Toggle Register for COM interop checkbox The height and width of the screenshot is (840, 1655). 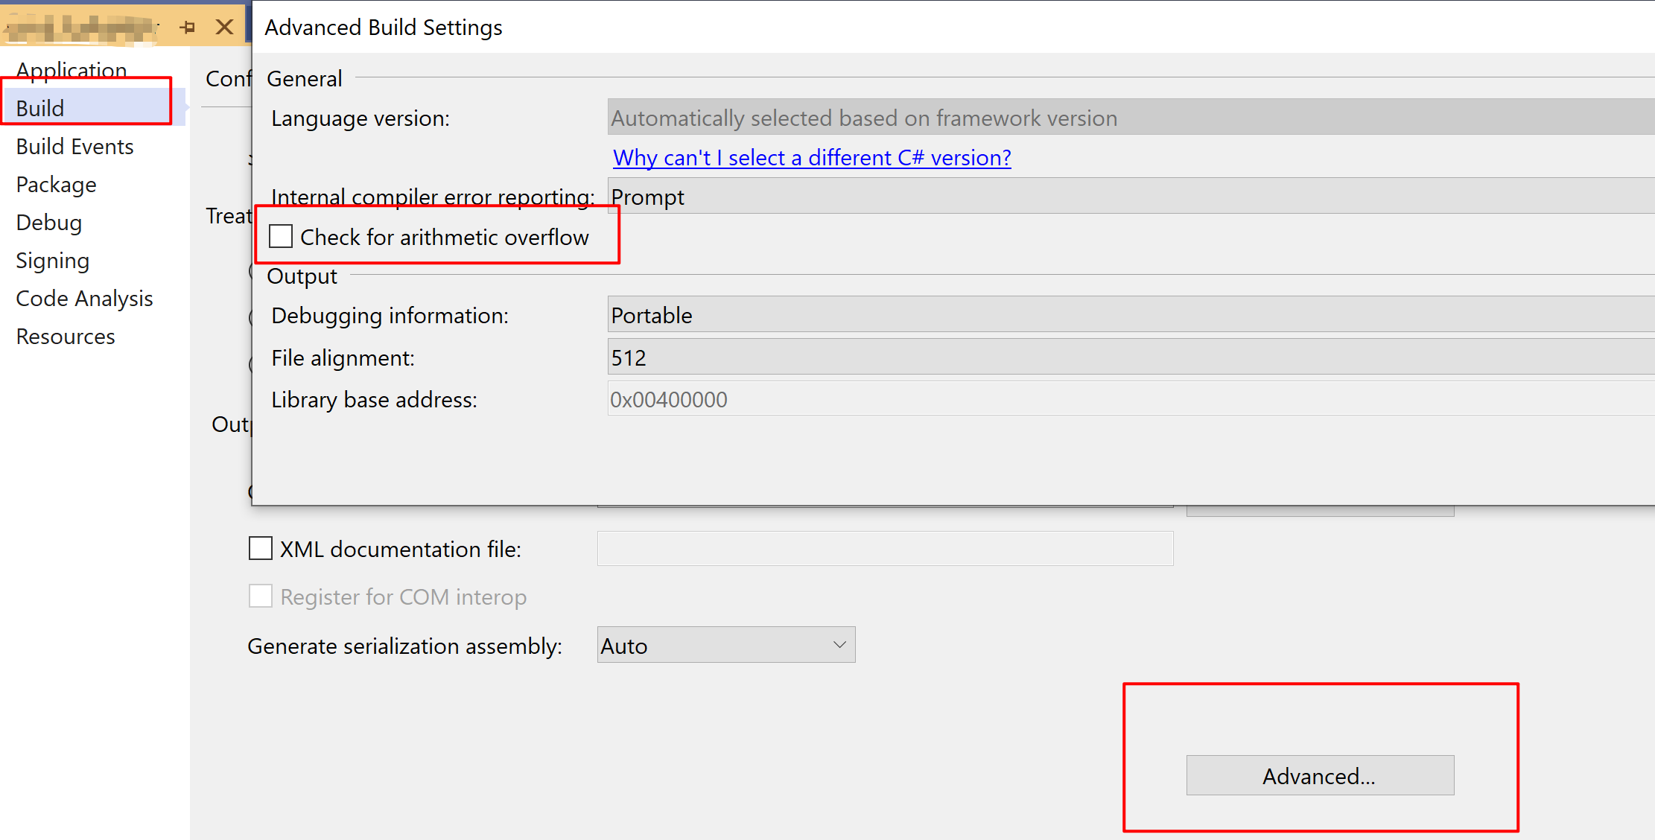261,596
